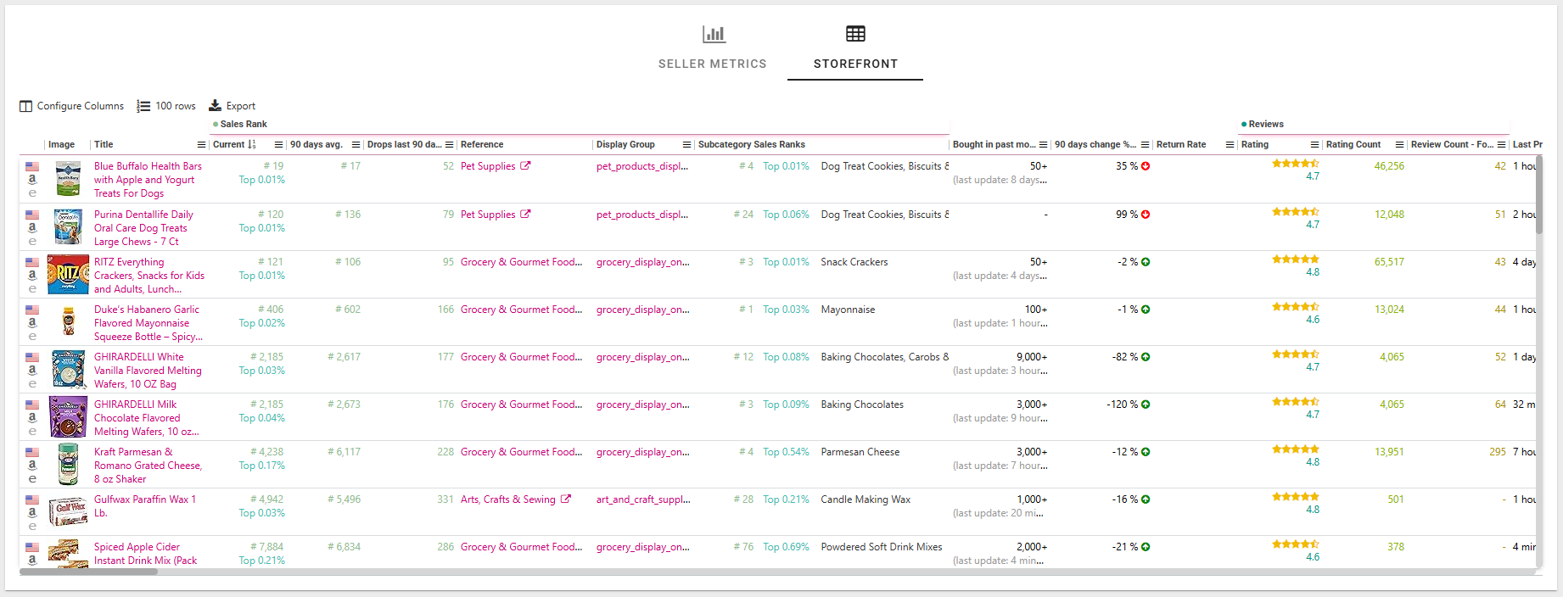Screen dimensions: 1563x597
Task: Click the Export download icon
Action: [x=216, y=105]
